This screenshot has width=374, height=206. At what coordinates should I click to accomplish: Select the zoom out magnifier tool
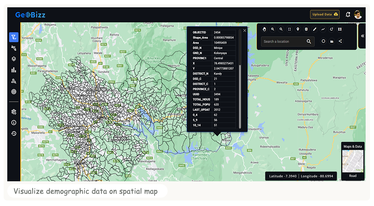click(x=281, y=29)
